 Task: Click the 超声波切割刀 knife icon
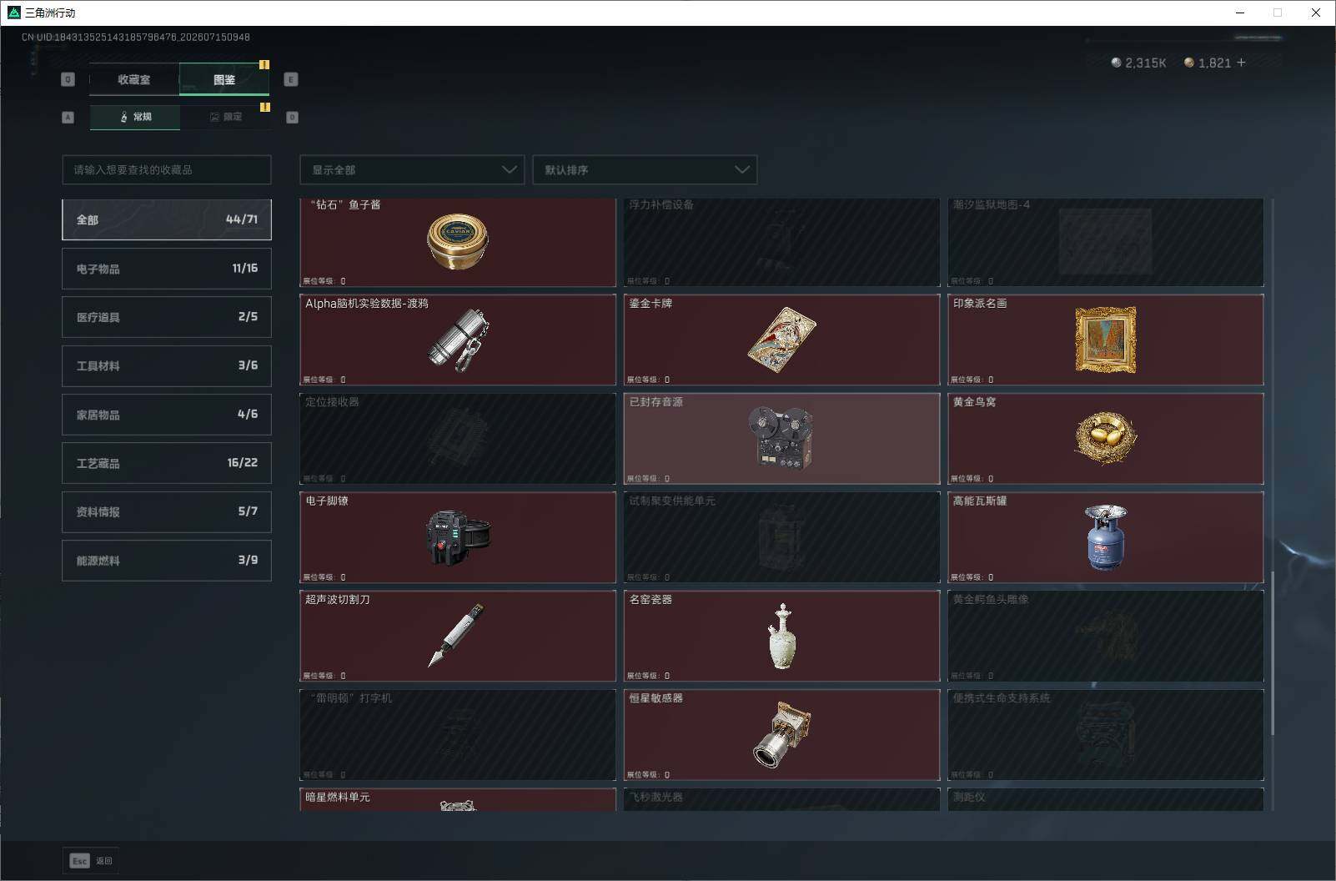point(456,636)
